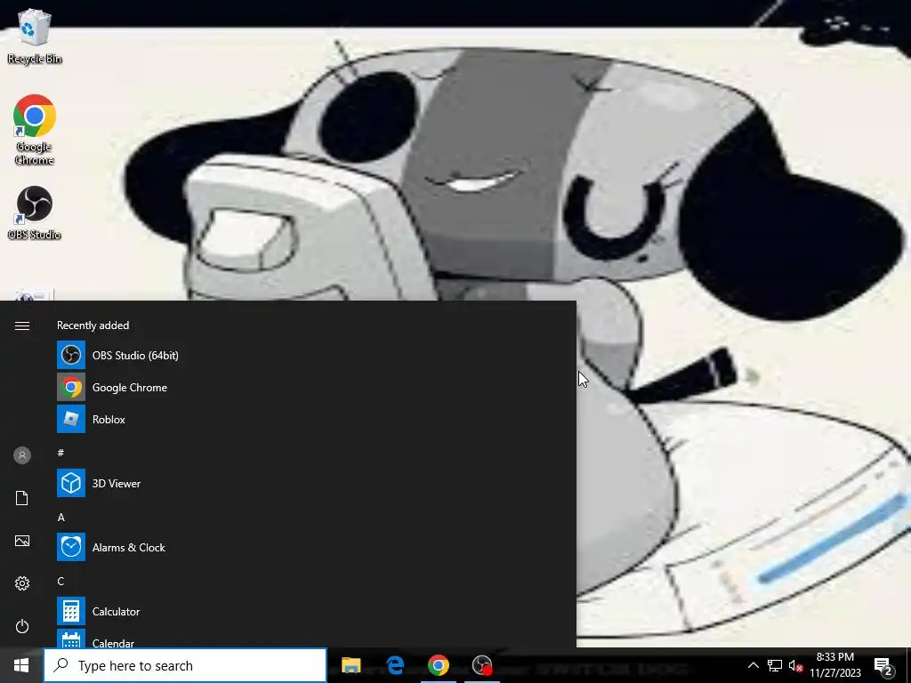911x683 pixels.
Task: Open Documents from Start sidebar
Action: tap(22, 498)
